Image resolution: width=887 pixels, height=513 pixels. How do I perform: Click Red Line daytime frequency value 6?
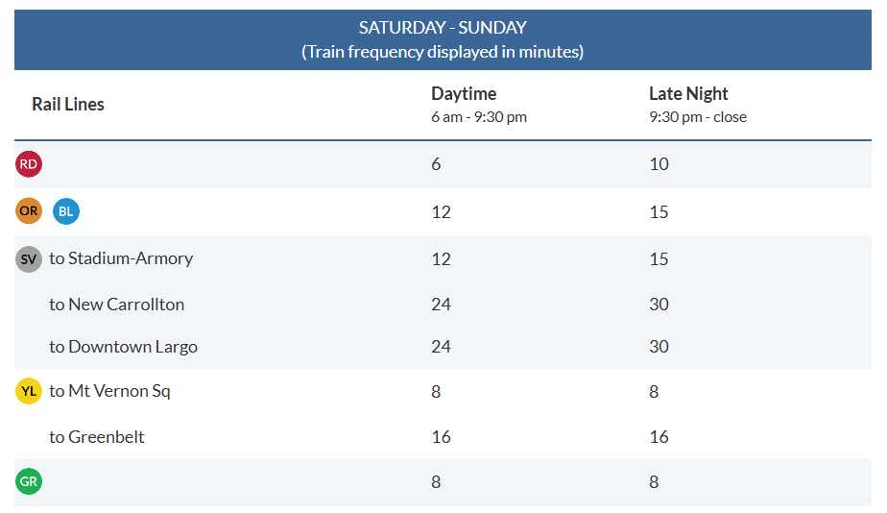click(436, 164)
